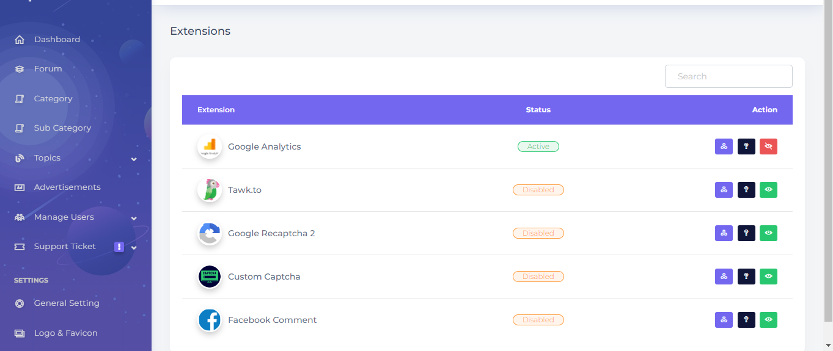Focus the extensions Search field
Screen dimensions: 833x351
[728, 76]
